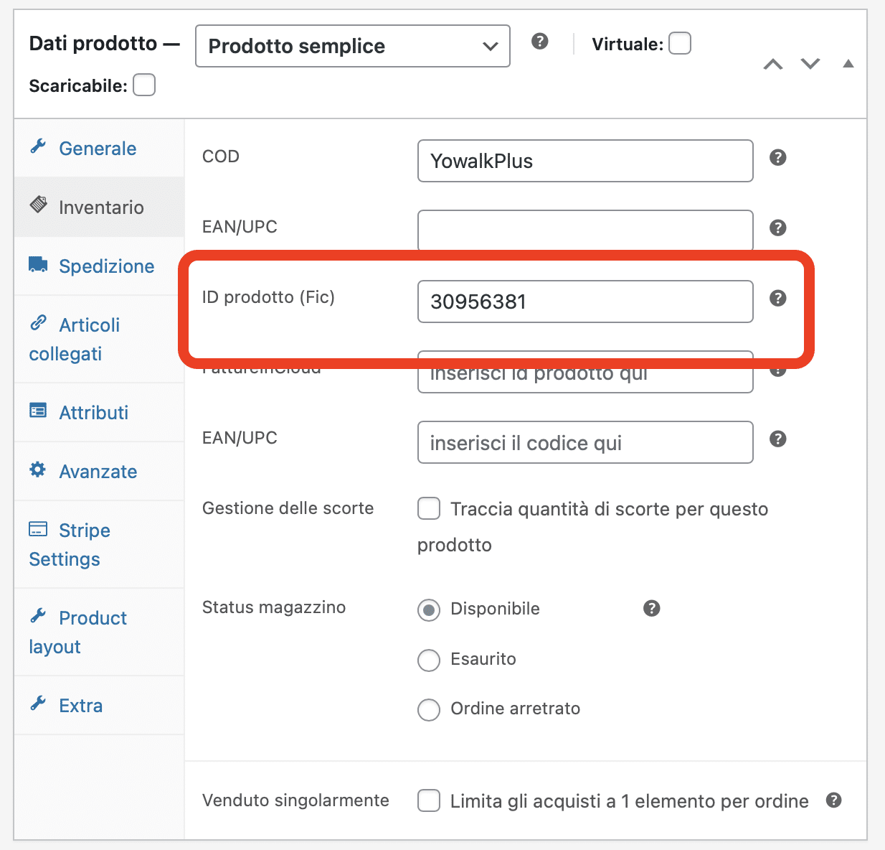Click help icon next to Disponibile status
Screen dimensions: 885x850
[651, 609]
